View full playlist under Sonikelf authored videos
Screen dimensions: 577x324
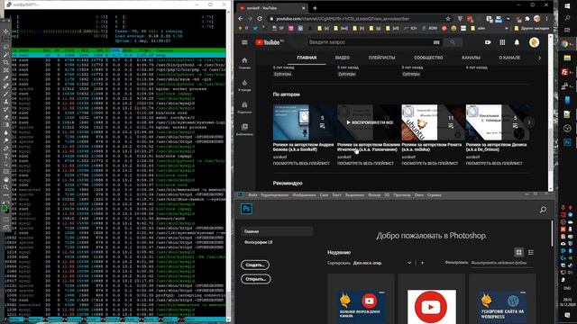(x=301, y=164)
